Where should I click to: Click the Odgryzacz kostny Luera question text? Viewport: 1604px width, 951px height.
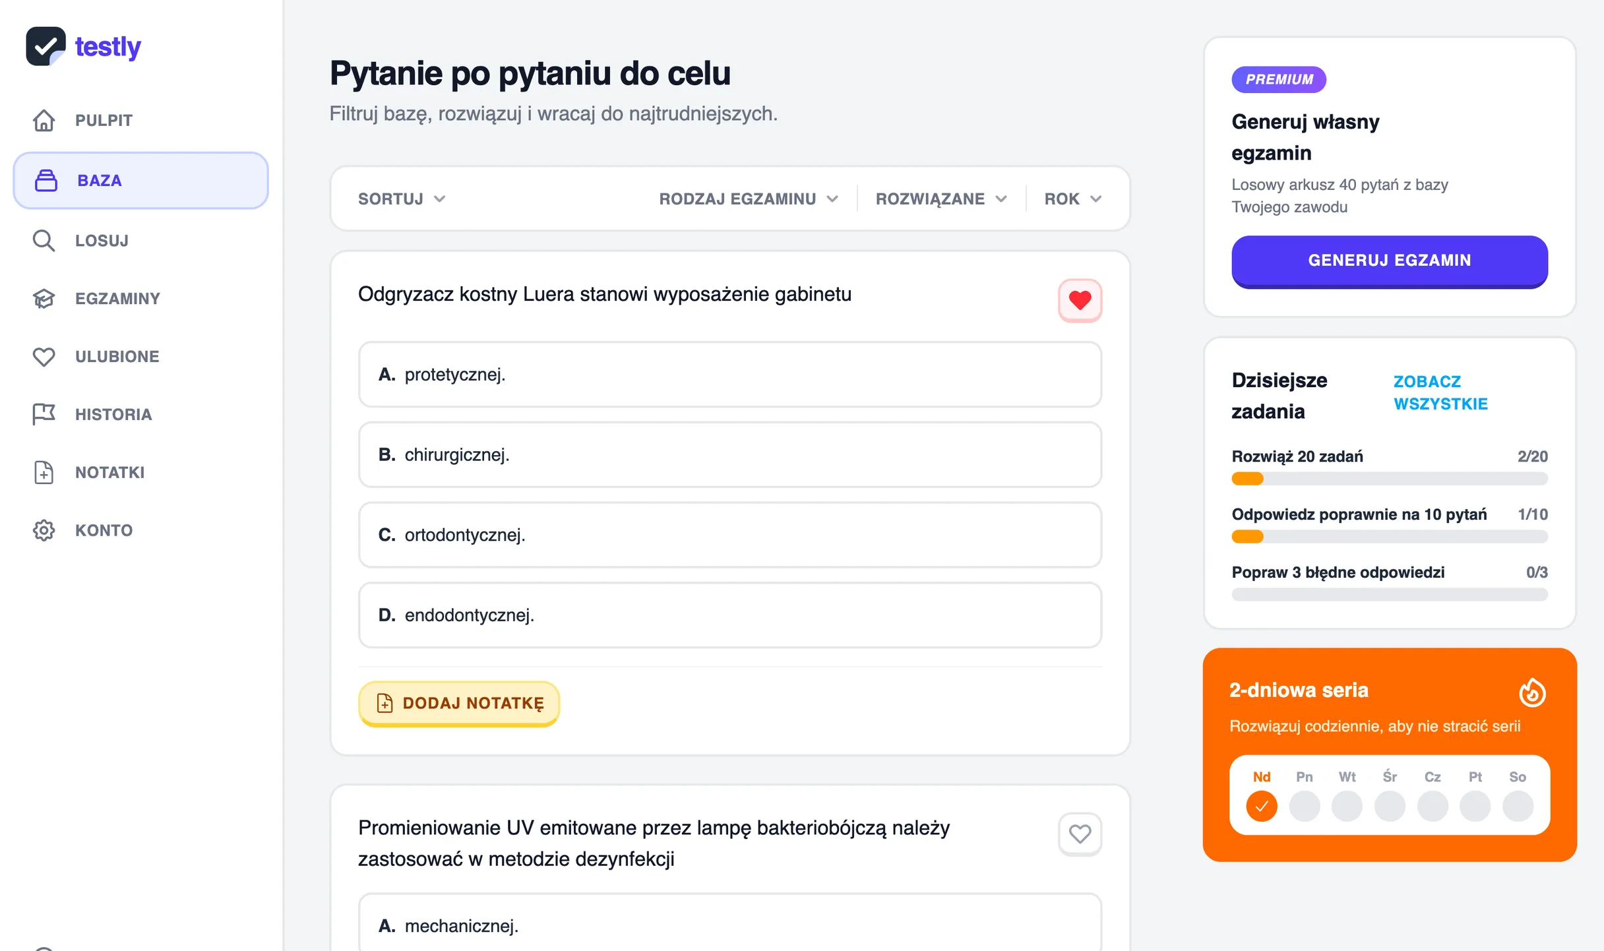605,294
